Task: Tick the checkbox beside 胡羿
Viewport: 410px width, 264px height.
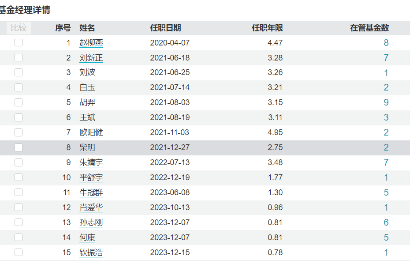Action: [x=18, y=102]
